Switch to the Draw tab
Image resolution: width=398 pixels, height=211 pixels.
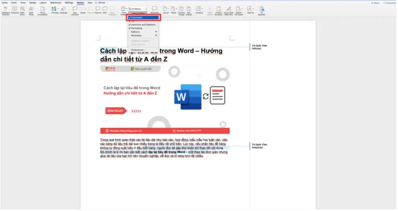23,2
